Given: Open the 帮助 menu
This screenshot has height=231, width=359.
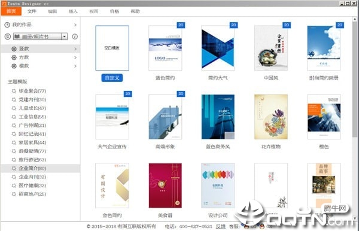Looking at the screenshot, I should click(x=135, y=11).
